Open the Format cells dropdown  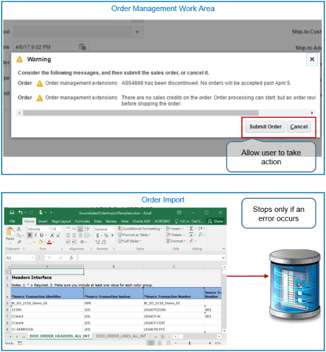click(x=176, y=241)
